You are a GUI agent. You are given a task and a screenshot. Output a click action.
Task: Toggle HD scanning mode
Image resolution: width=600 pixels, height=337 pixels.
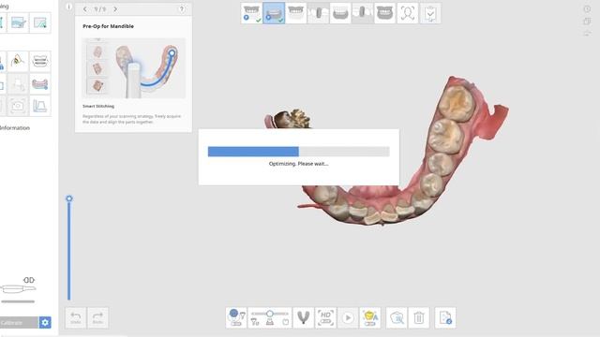(325, 318)
